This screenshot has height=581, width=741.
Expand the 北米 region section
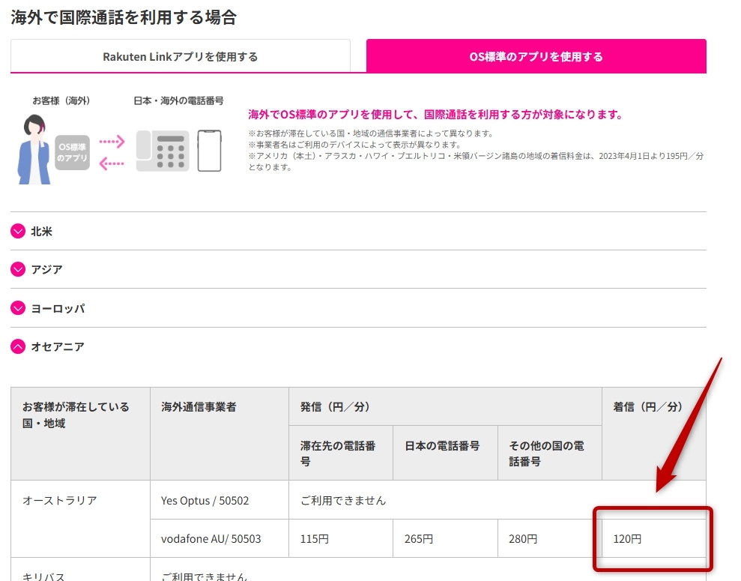point(18,232)
